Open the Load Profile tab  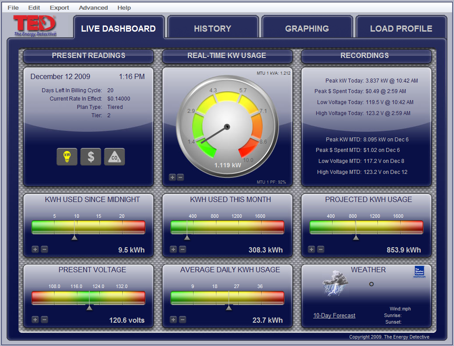pos(401,29)
